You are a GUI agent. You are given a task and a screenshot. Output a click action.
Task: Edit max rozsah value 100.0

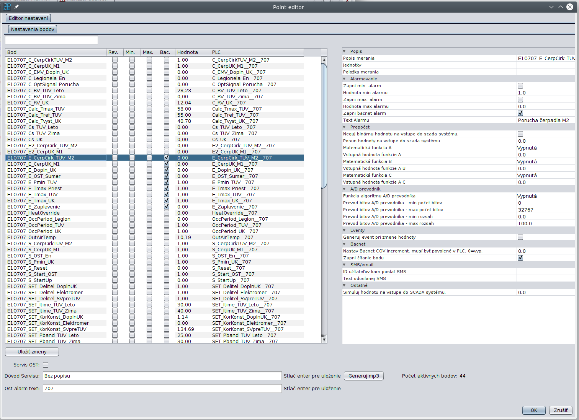pyautogui.click(x=546, y=223)
